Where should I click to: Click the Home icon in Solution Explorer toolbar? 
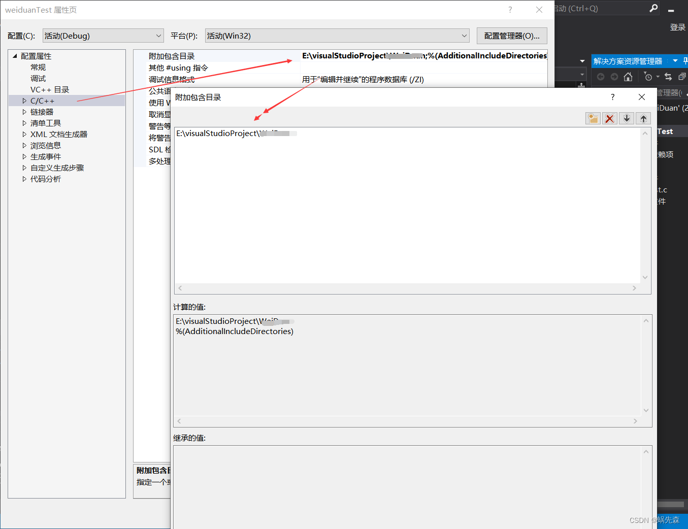pyautogui.click(x=628, y=77)
